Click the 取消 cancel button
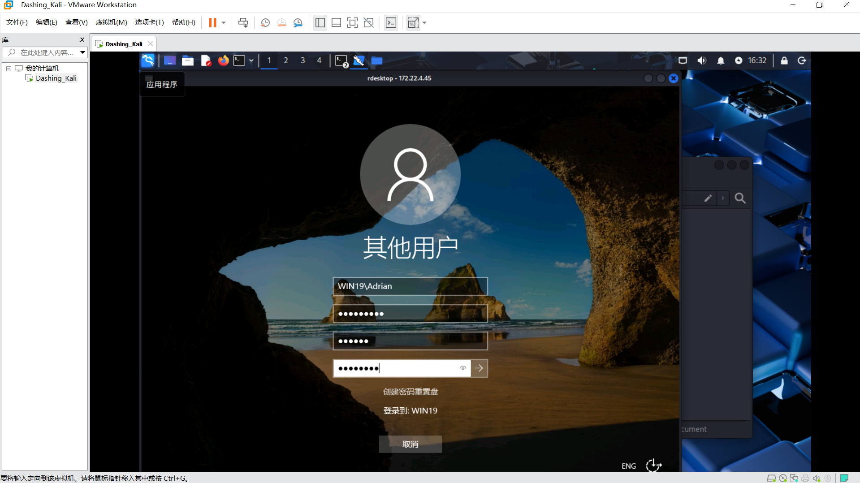This screenshot has width=860, height=483. coord(410,444)
